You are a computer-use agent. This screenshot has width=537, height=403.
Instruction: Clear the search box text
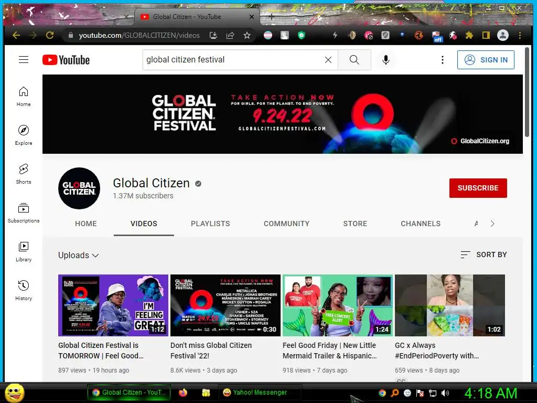pyautogui.click(x=328, y=60)
